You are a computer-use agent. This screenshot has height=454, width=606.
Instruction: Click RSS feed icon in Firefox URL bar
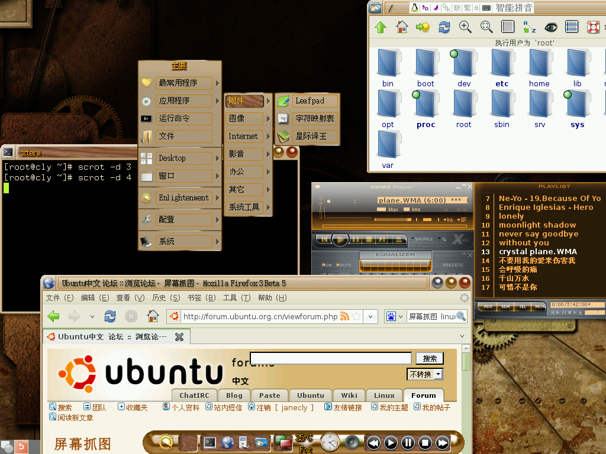pyautogui.click(x=344, y=317)
